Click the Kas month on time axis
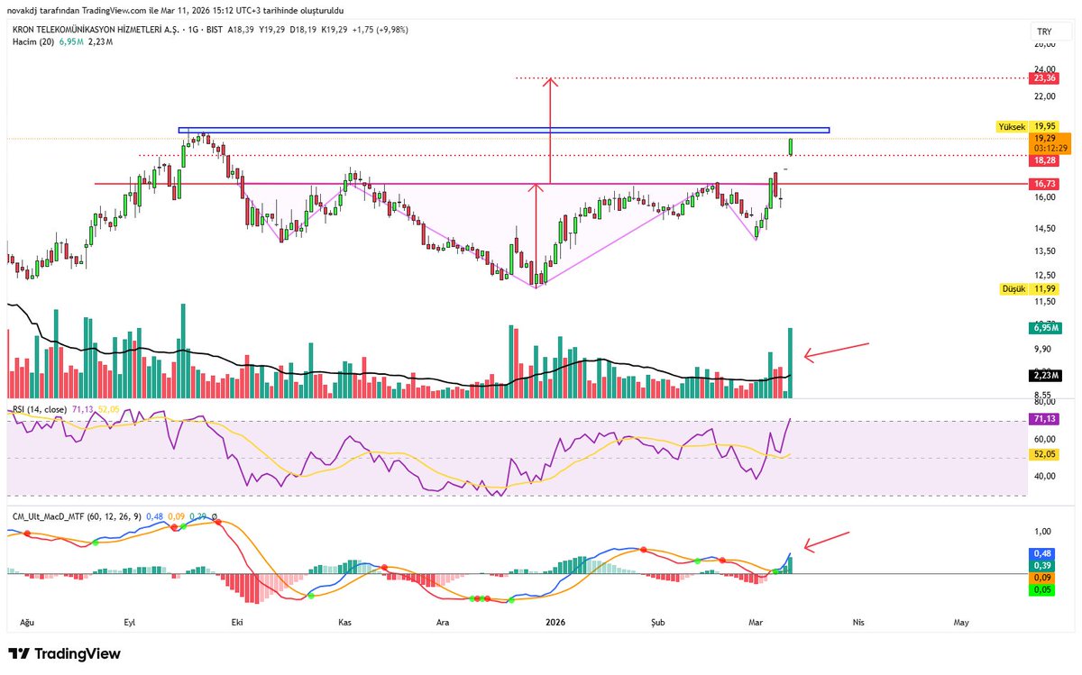 (x=344, y=622)
